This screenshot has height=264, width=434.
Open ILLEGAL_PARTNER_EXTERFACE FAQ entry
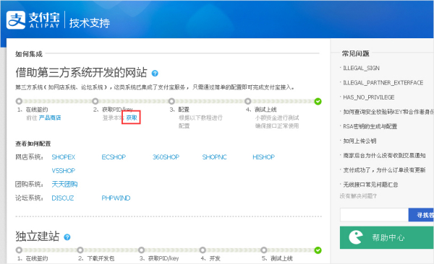[383, 82]
